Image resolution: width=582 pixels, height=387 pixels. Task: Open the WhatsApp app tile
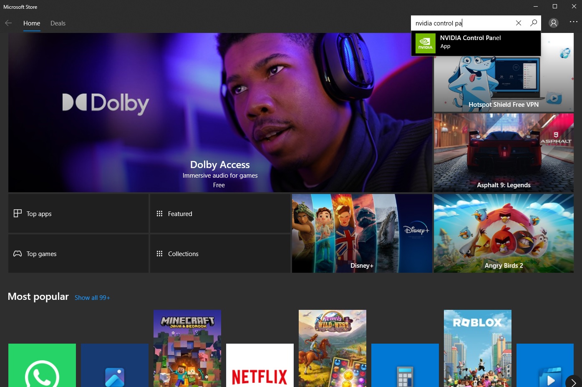coord(42,365)
